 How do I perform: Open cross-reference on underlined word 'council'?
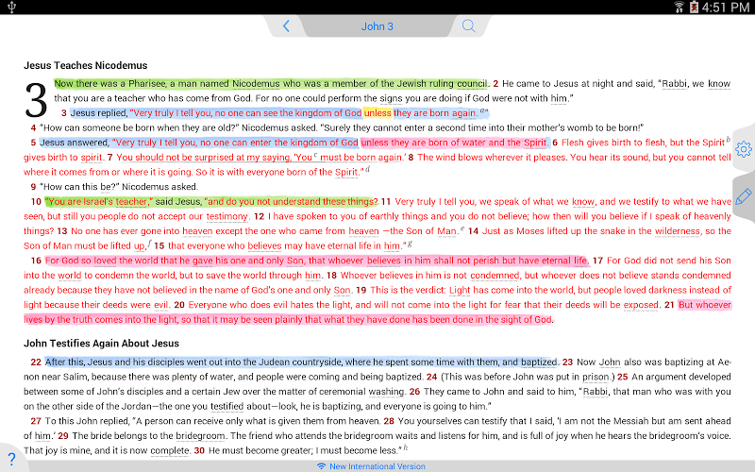(471, 84)
